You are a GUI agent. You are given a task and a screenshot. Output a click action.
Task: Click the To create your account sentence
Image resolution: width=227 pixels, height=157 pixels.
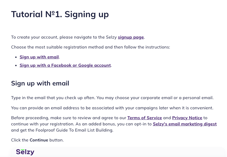click(x=78, y=37)
